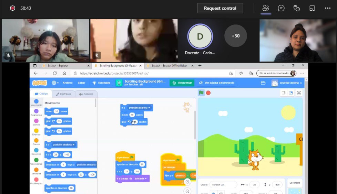The height and width of the screenshot is (194, 337).
Task: Open the Archivo menu
Action: point(68,83)
